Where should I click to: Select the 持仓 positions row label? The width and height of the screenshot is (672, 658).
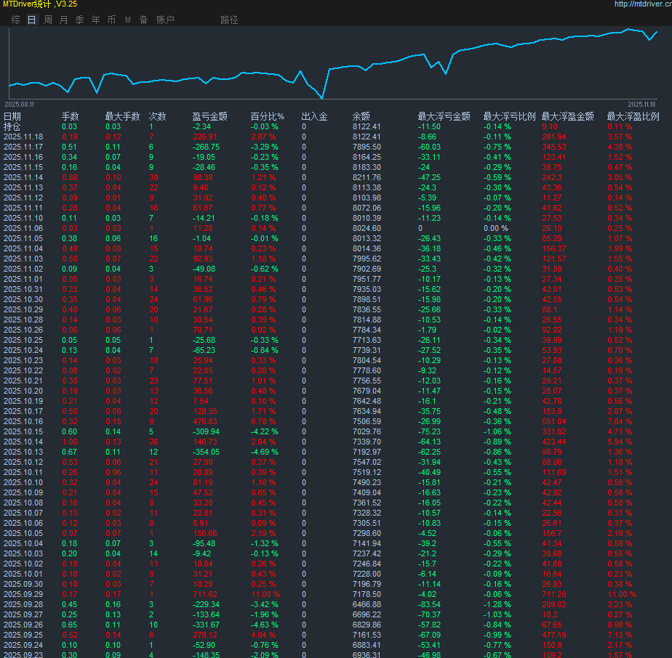(x=12, y=126)
